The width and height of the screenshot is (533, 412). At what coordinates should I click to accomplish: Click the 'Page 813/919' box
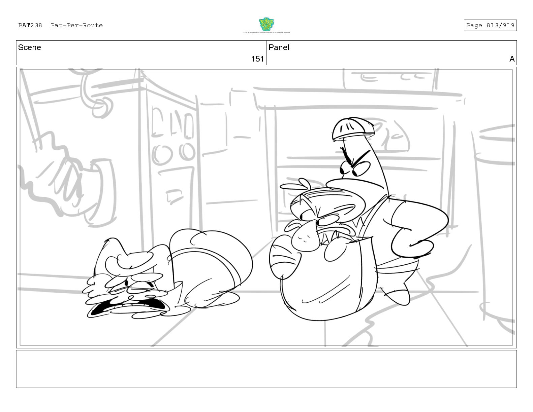click(490, 25)
